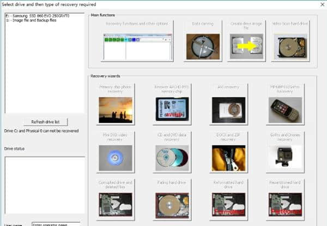Launch the Data carving function
Image resolution: width=327 pixels, height=226 pixels.
(203, 41)
